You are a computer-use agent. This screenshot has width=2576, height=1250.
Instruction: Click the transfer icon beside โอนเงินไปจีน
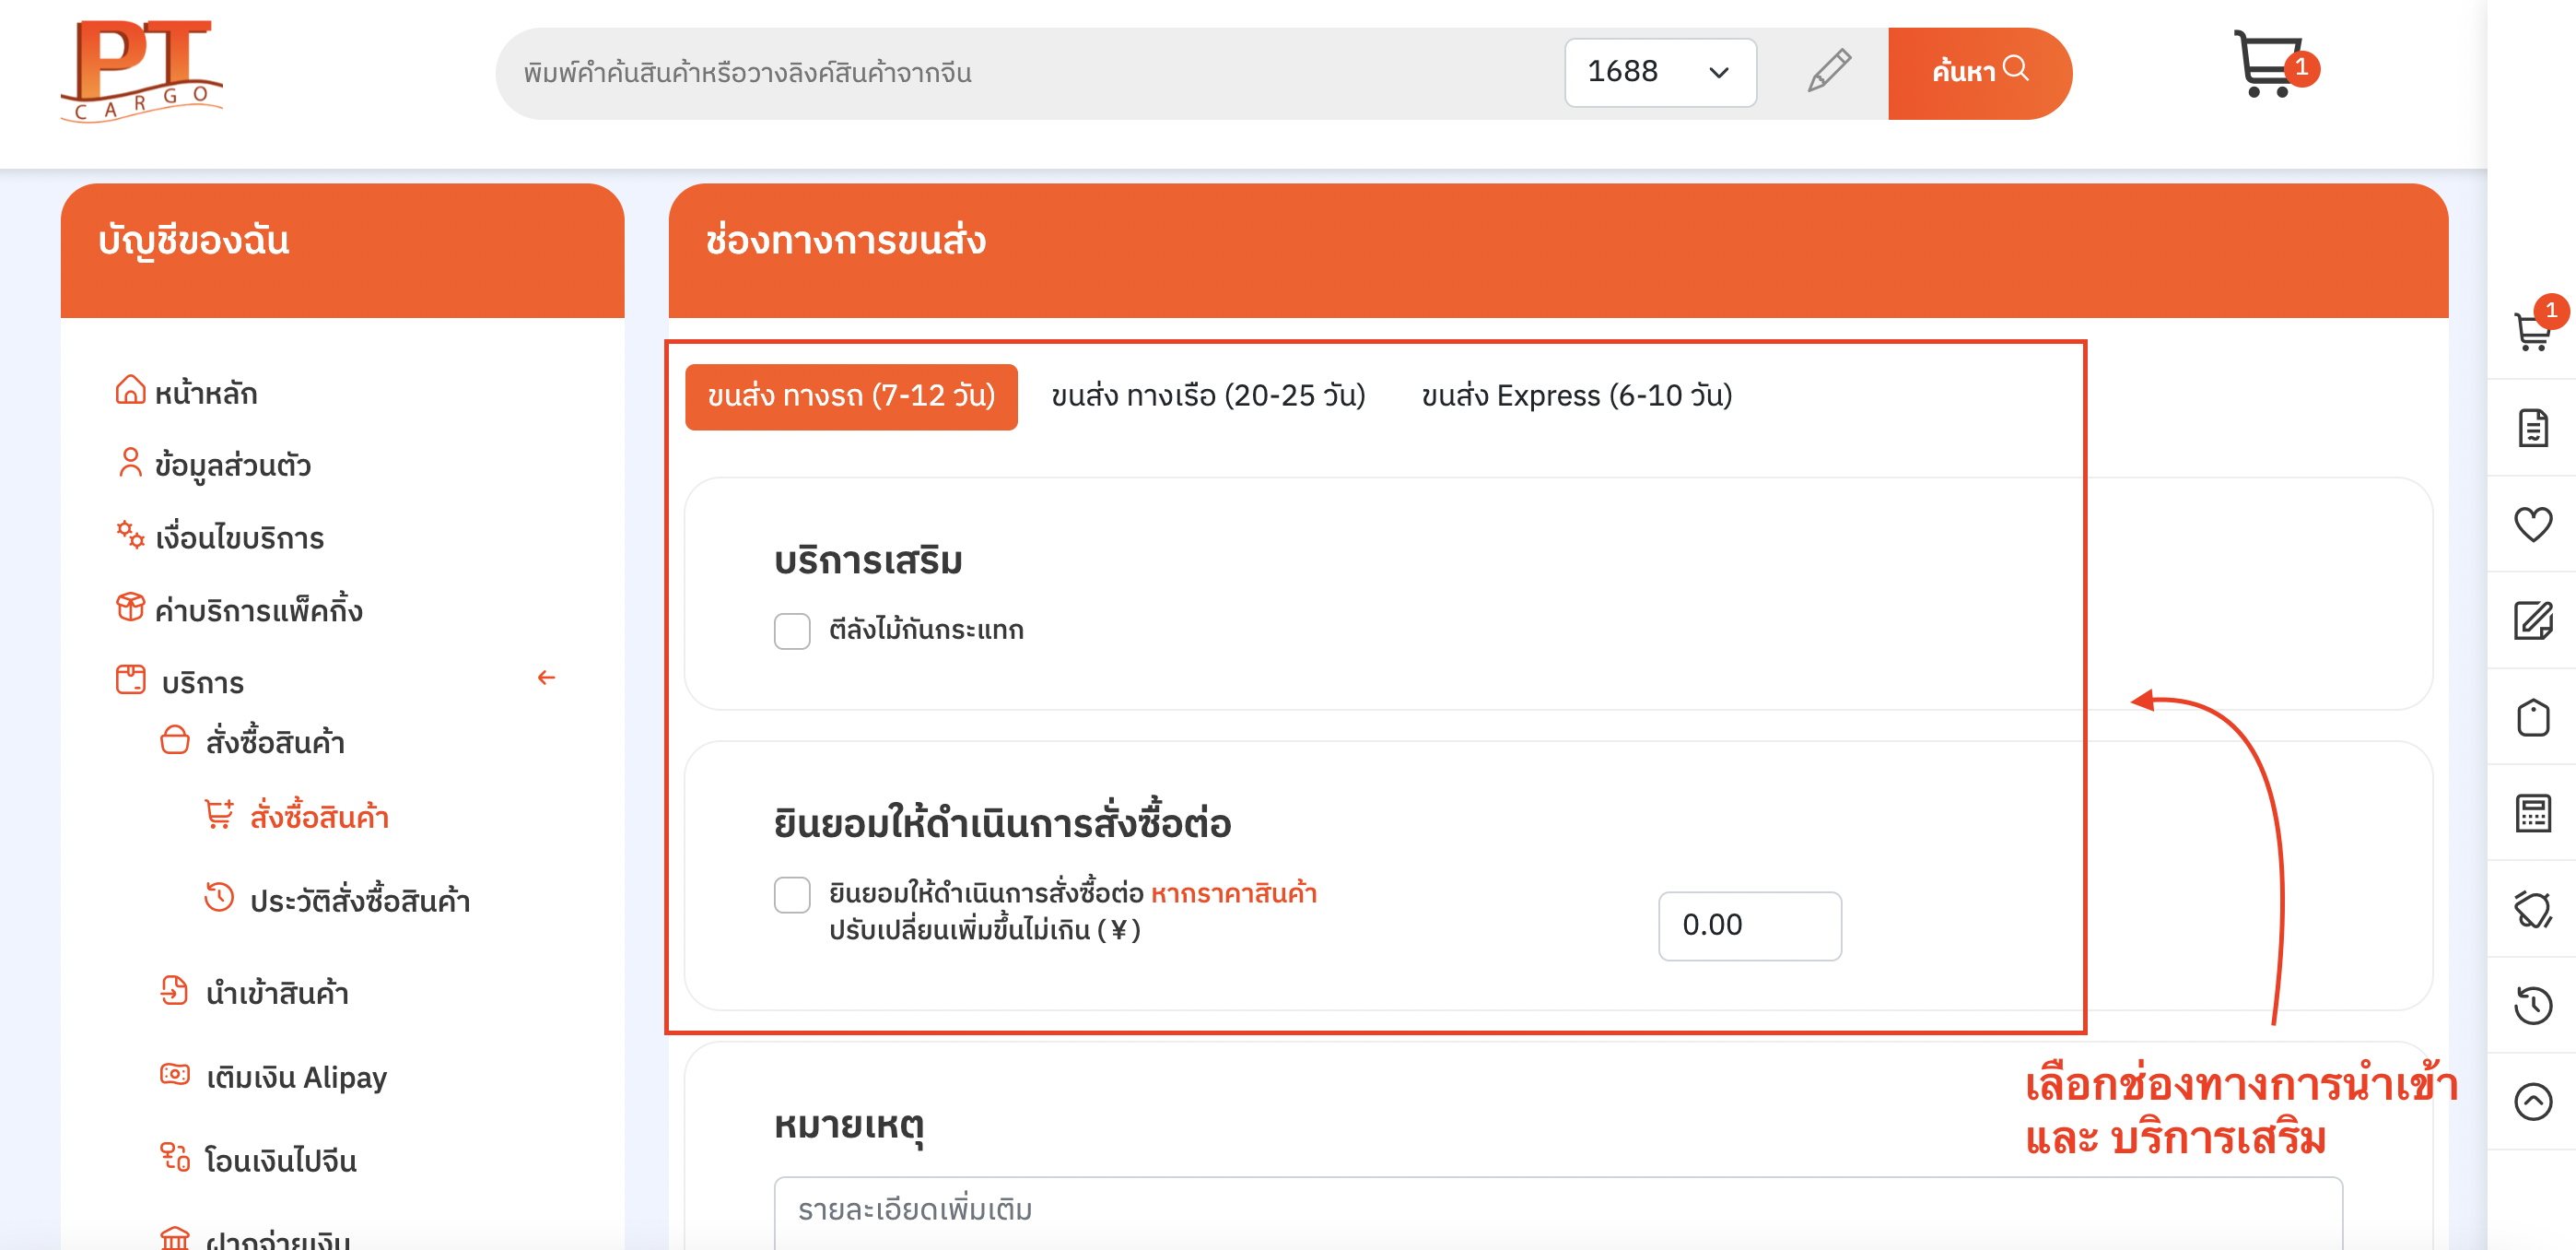(x=174, y=1157)
